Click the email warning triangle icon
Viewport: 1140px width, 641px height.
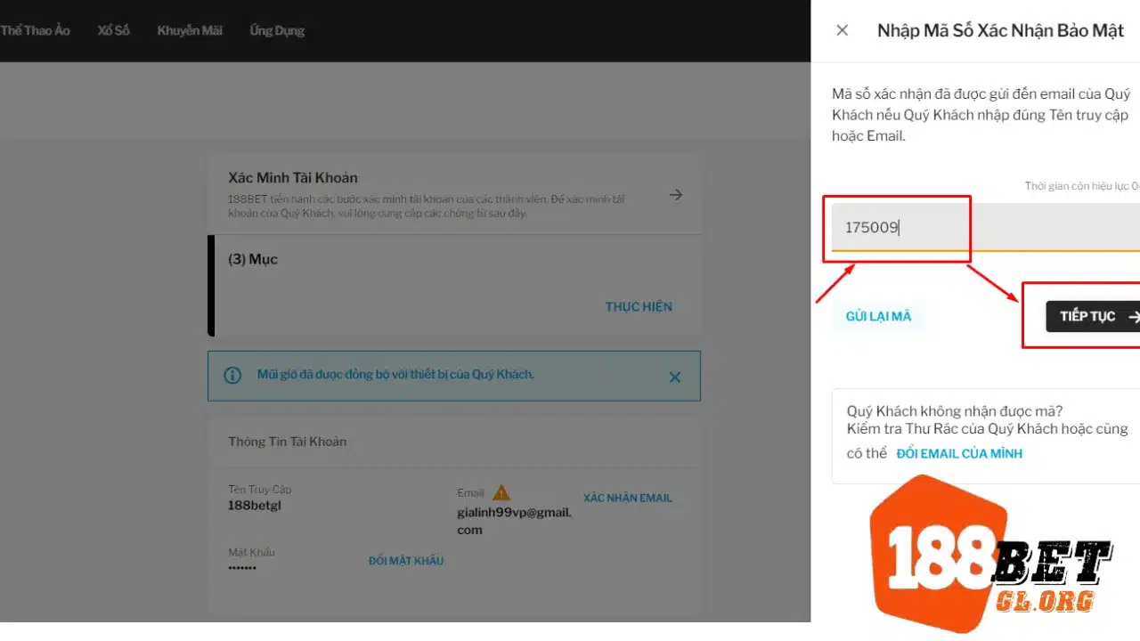pyautogui.click(x=501, y=492)
